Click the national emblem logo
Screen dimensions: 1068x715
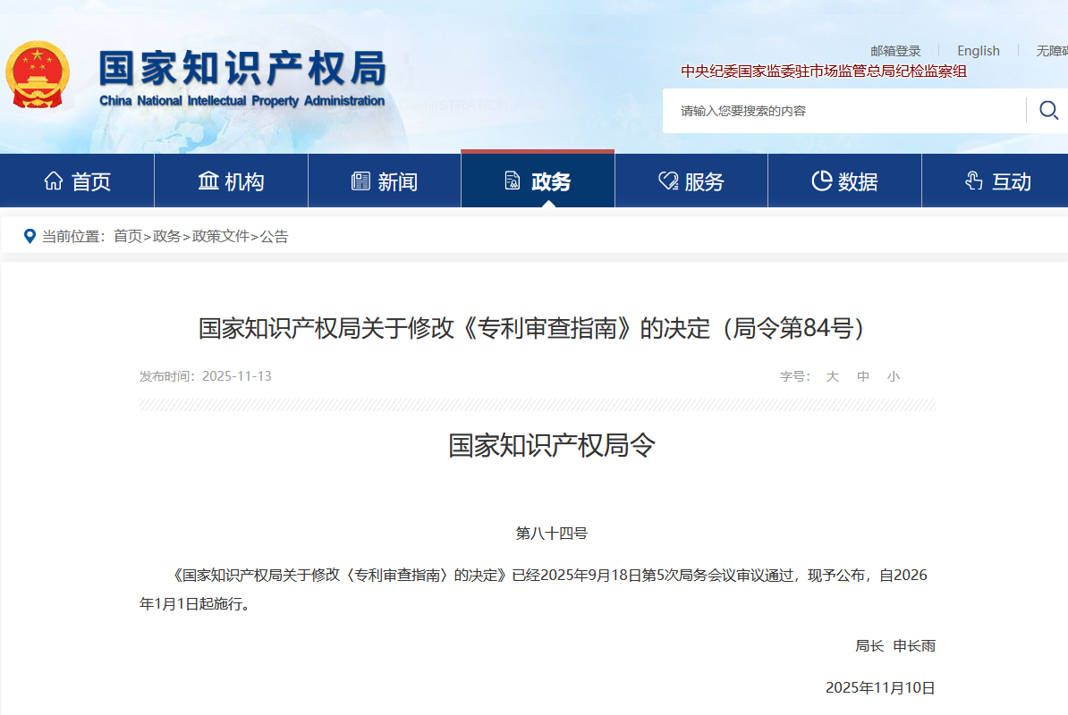coord(37,75)
